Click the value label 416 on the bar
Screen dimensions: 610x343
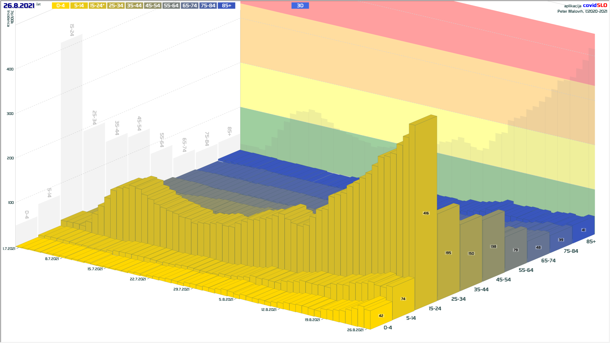click(x=426, y=213)
